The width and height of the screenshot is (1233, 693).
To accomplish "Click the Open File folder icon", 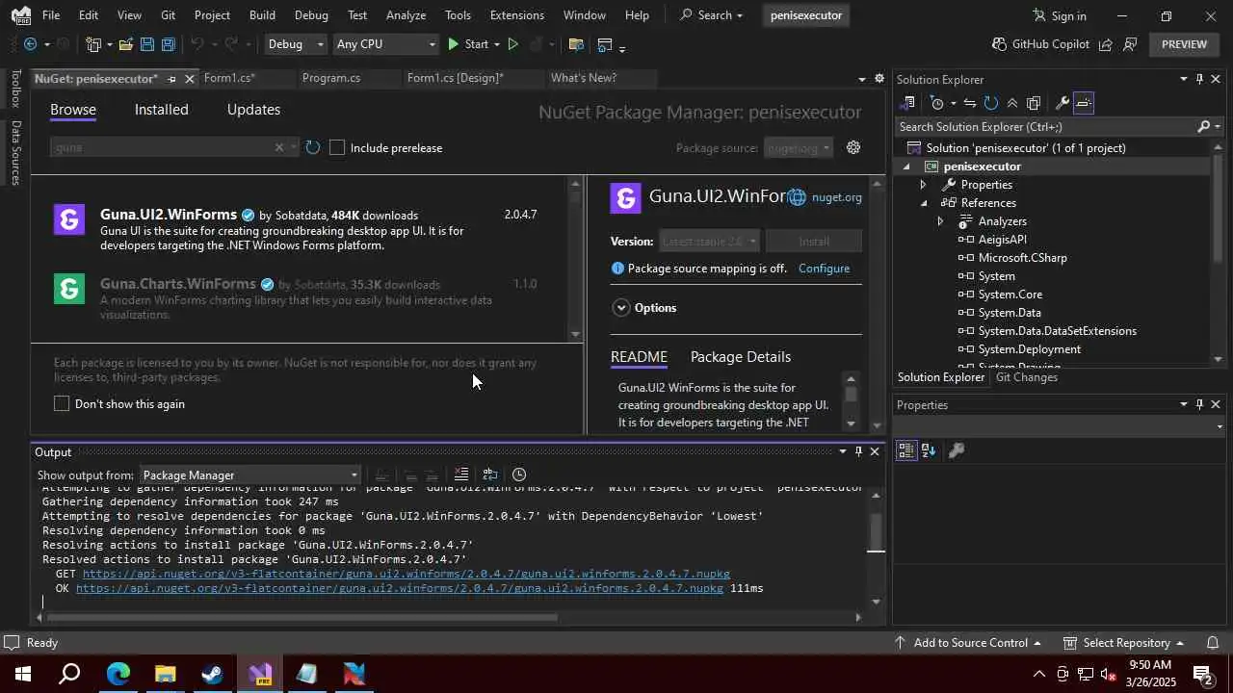I will [x=126, y=44].
